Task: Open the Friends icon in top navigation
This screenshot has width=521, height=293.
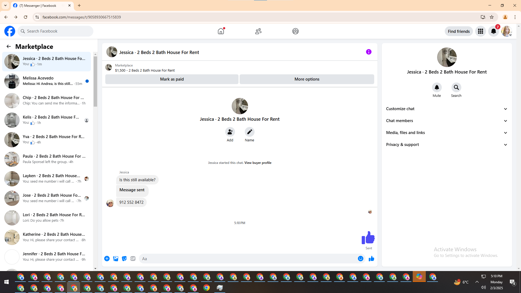Action: click(258, 31)
